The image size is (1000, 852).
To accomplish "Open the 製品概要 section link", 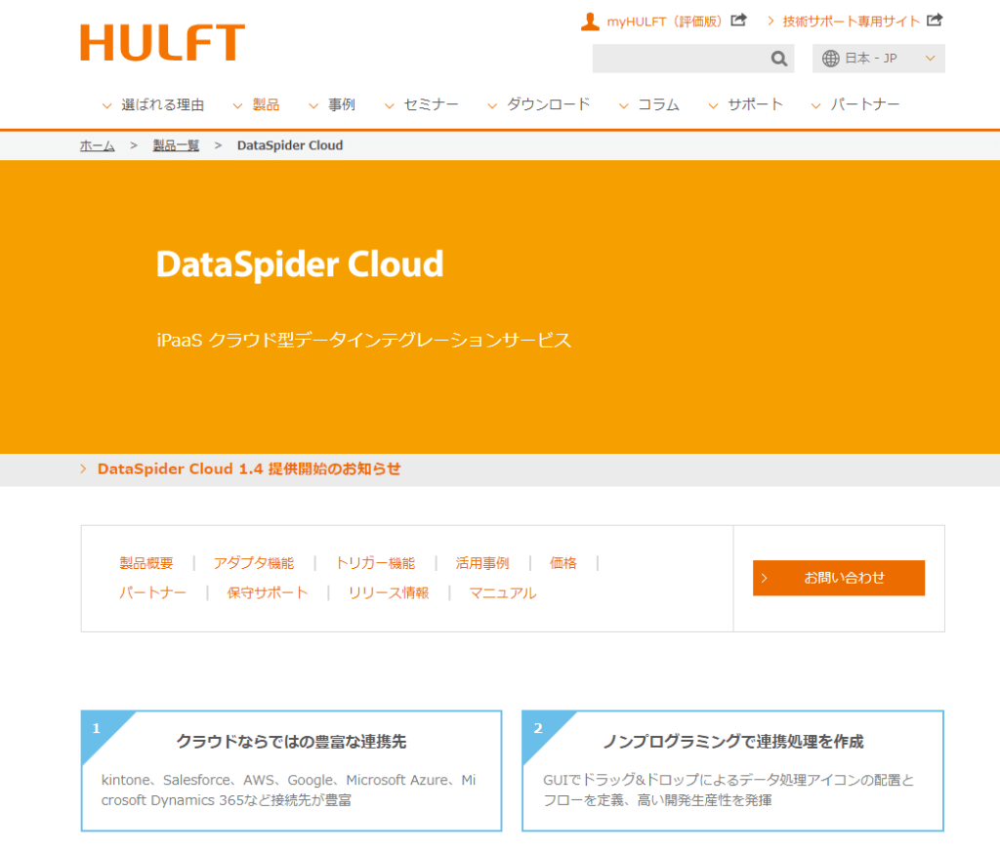I will pyautogui.click(x=146, y=563).
